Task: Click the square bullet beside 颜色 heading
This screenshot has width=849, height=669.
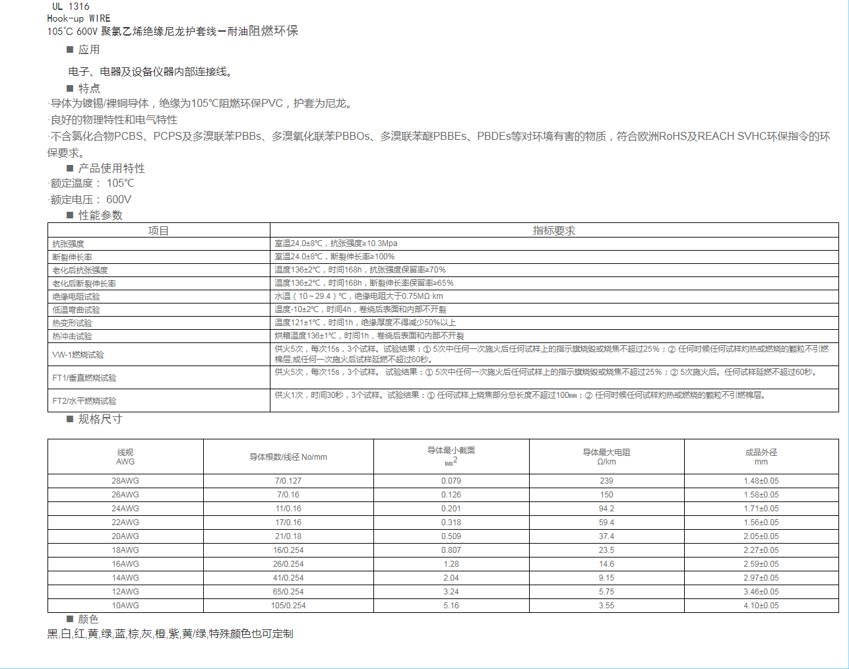Action: pyautogui.click(x=70, y=619)
